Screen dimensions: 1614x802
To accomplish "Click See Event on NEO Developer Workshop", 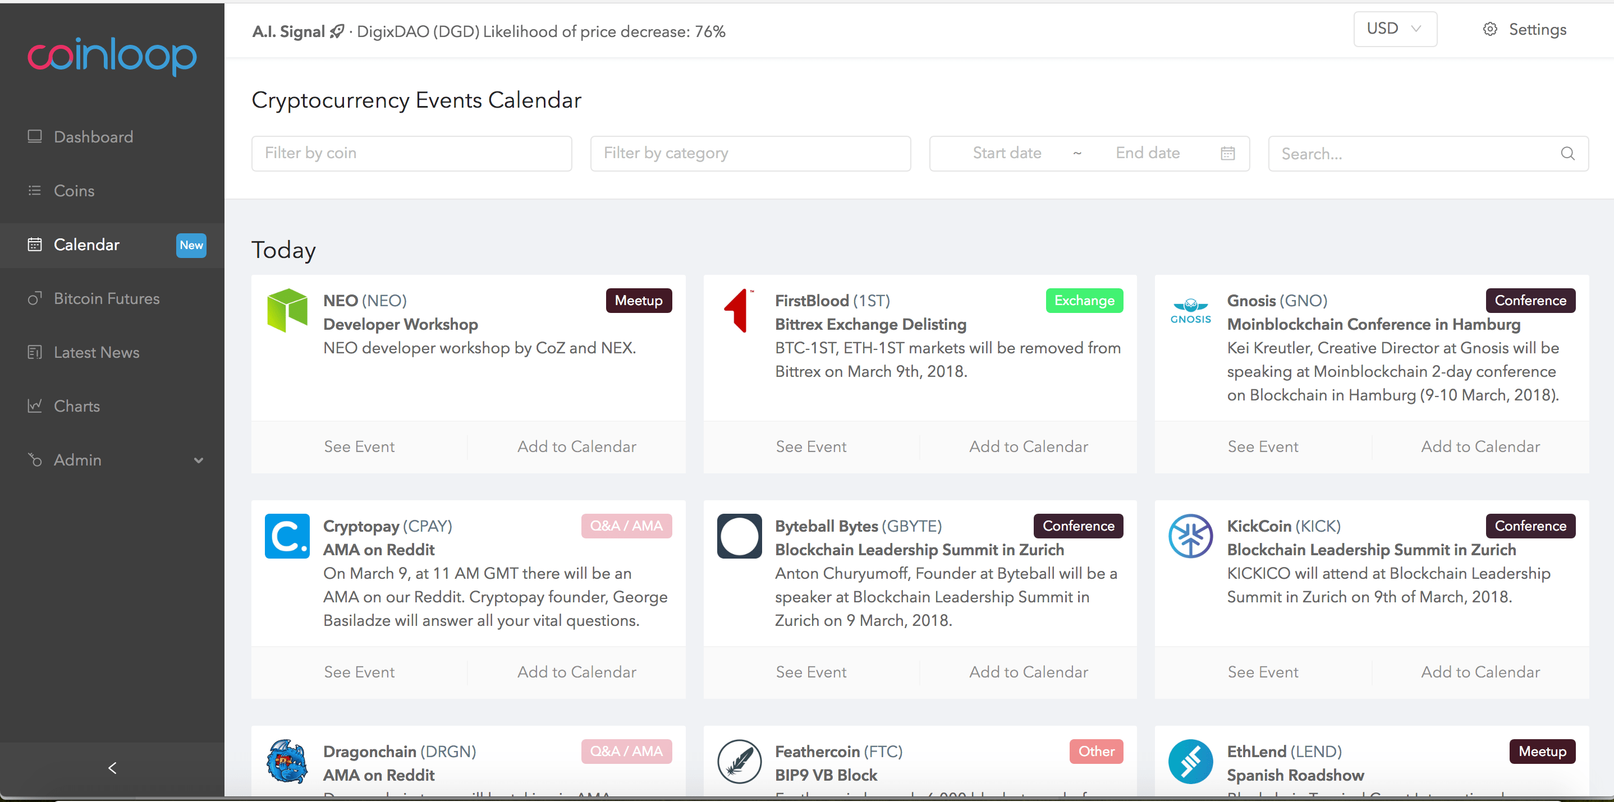I will click(359, 446).
